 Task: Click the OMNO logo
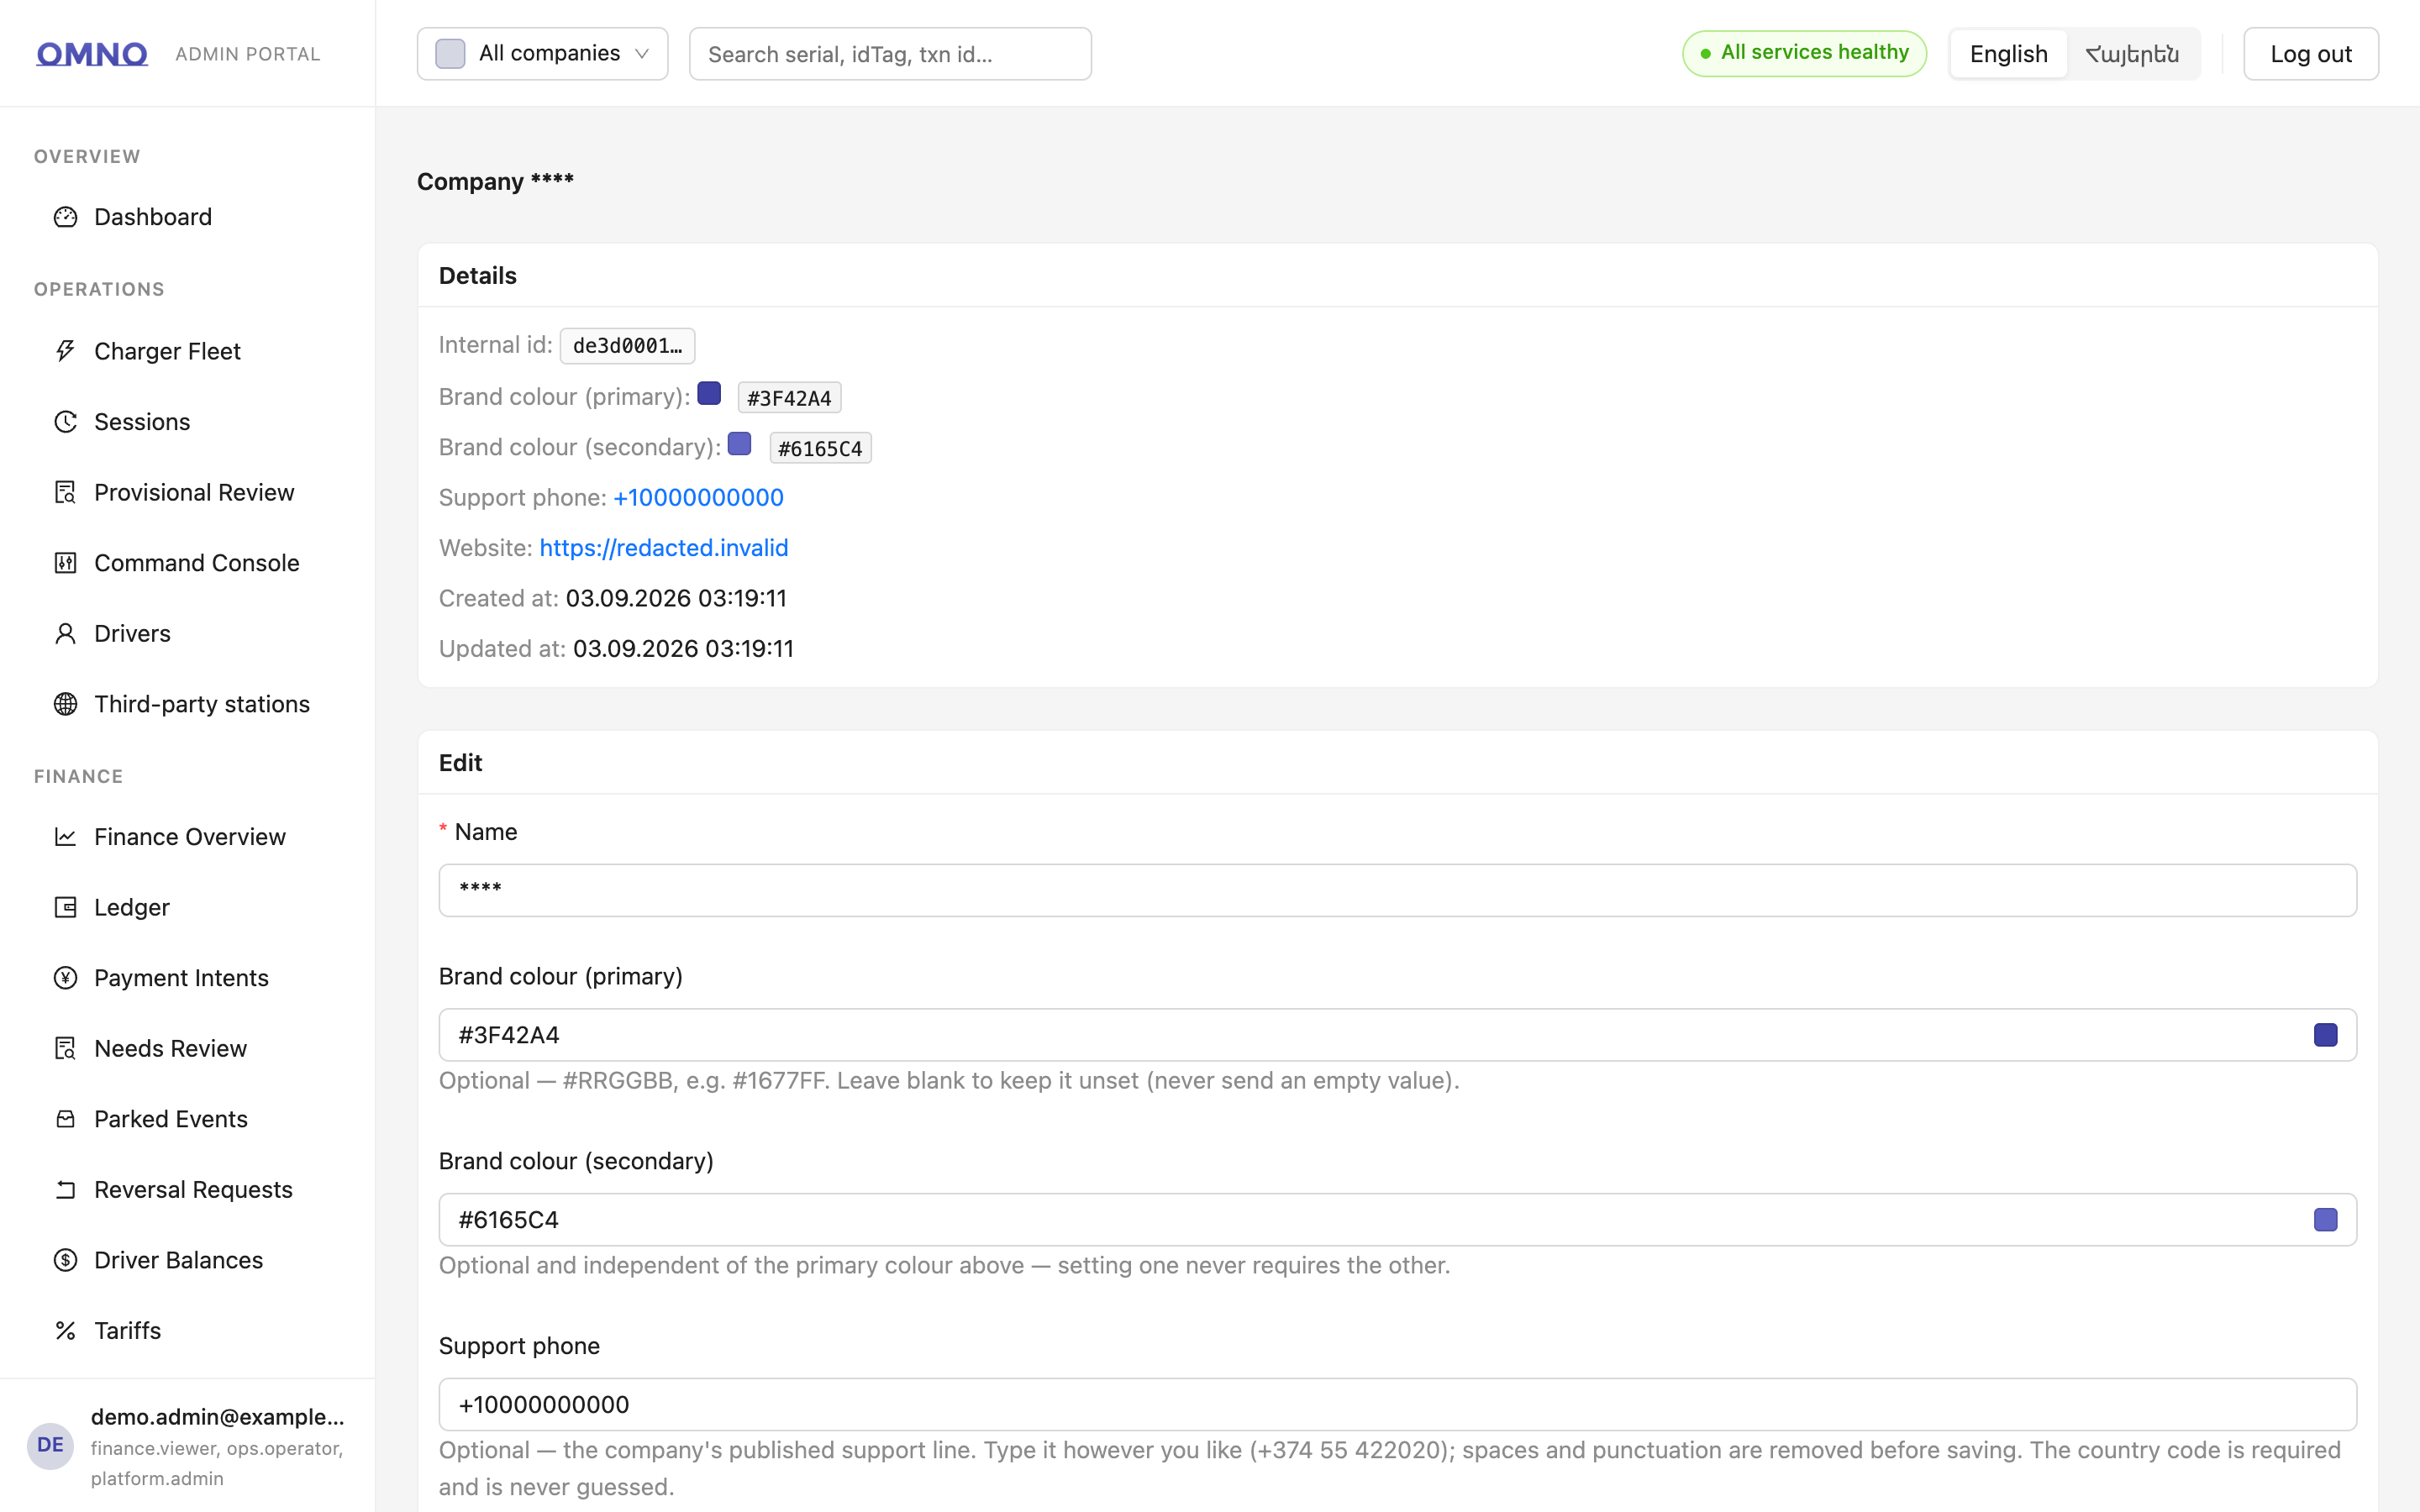[92, 54]
